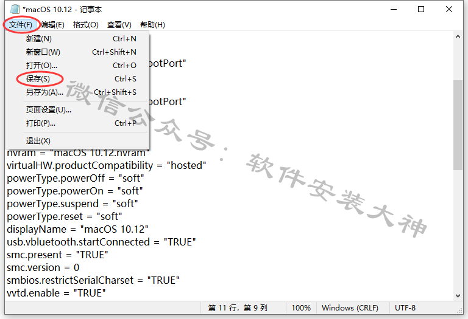
Task: Click the line smbios.restrictSerialCharset = "TRUE"
Action: click(93, 280)
